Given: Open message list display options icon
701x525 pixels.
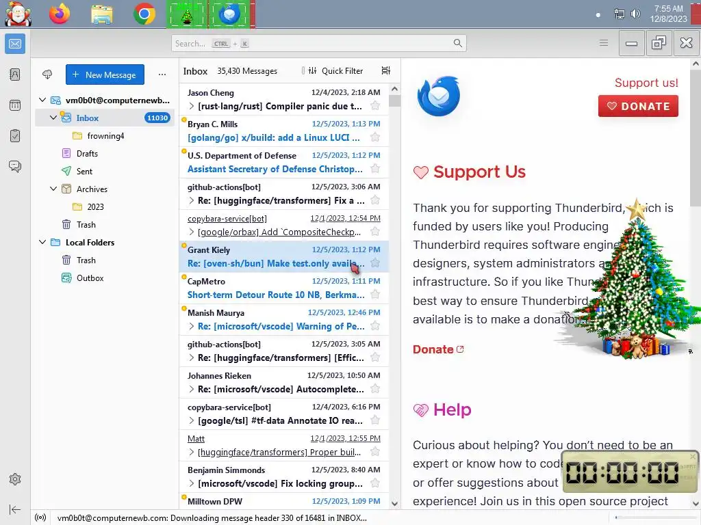Looking at the screenshot, I should click(386, 70).
